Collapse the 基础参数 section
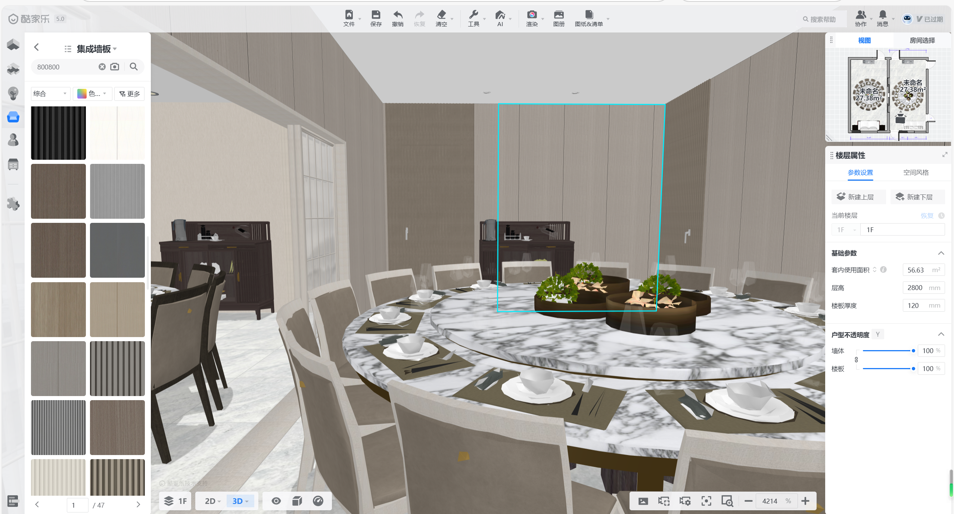The width and height of the screenshot is (954, 514). pos(941,253)
